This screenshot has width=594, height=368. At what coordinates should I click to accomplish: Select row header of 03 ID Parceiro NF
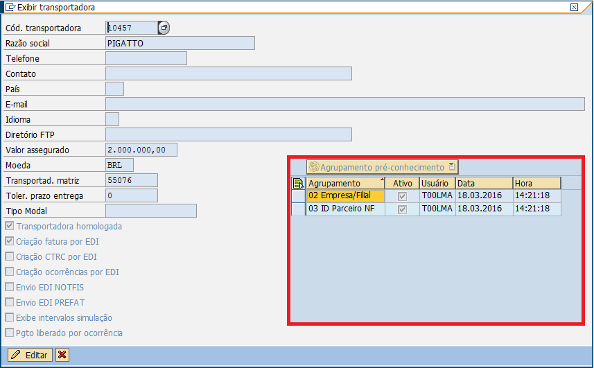point(298,209)
